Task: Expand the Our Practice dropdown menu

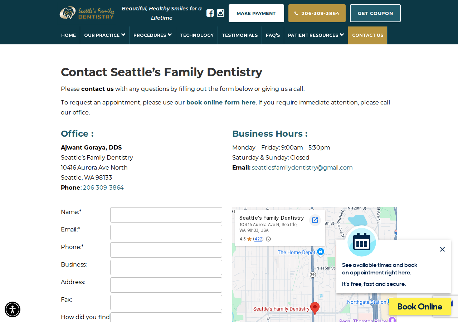Action: 104,35
